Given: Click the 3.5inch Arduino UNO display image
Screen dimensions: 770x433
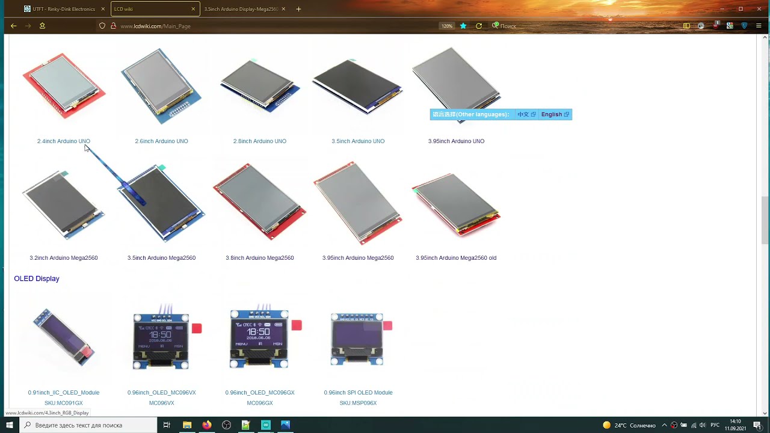Looking at the screenshot, I should pyautogui.click(x=358, y=86).
